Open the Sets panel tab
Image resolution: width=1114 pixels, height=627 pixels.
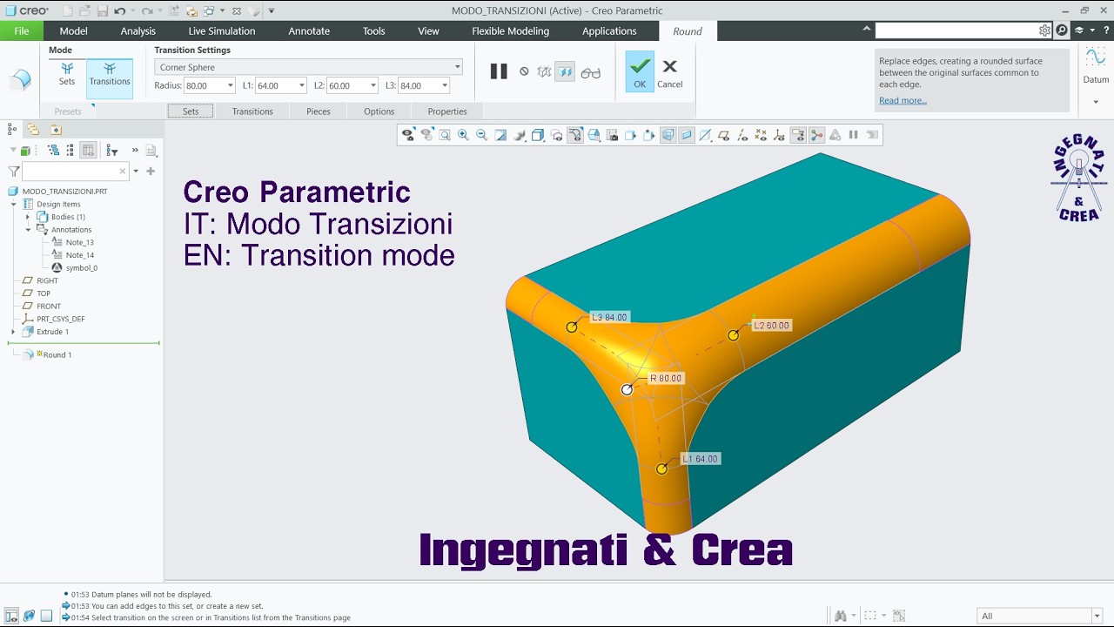click(191, 111)
